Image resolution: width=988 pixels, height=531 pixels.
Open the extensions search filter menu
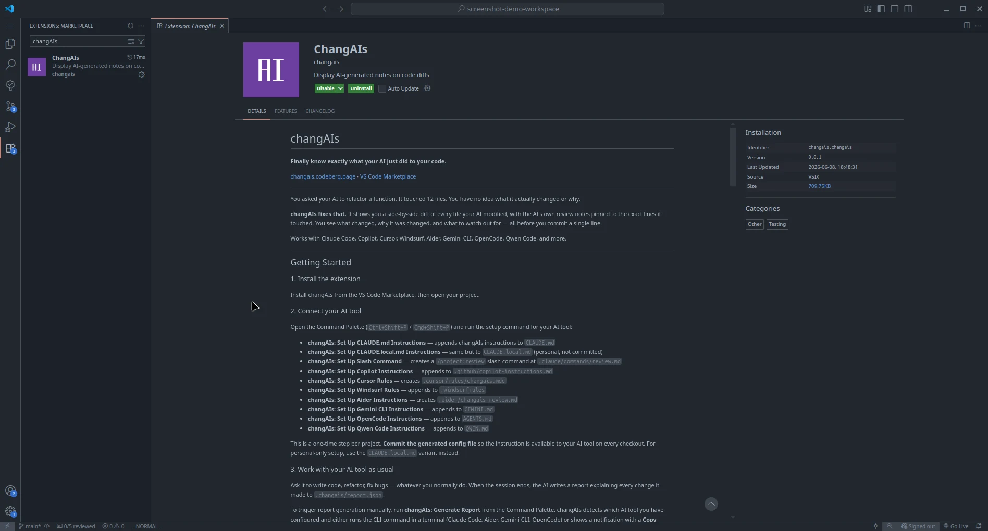[141, 41]
